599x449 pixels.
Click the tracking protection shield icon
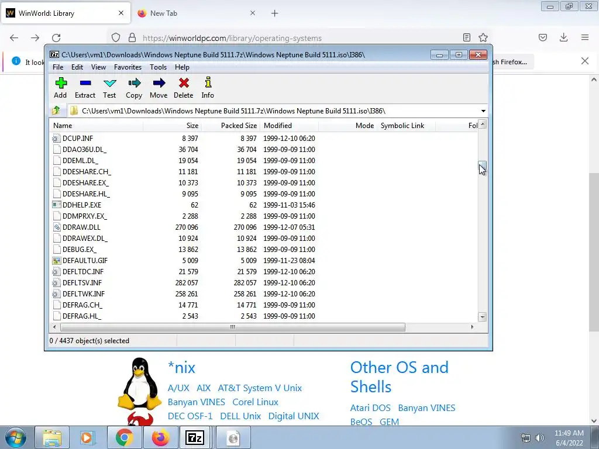(x=116, y=37)
